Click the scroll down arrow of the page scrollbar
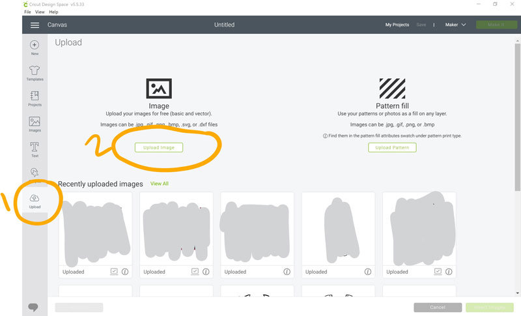 (x=517, y=293)
